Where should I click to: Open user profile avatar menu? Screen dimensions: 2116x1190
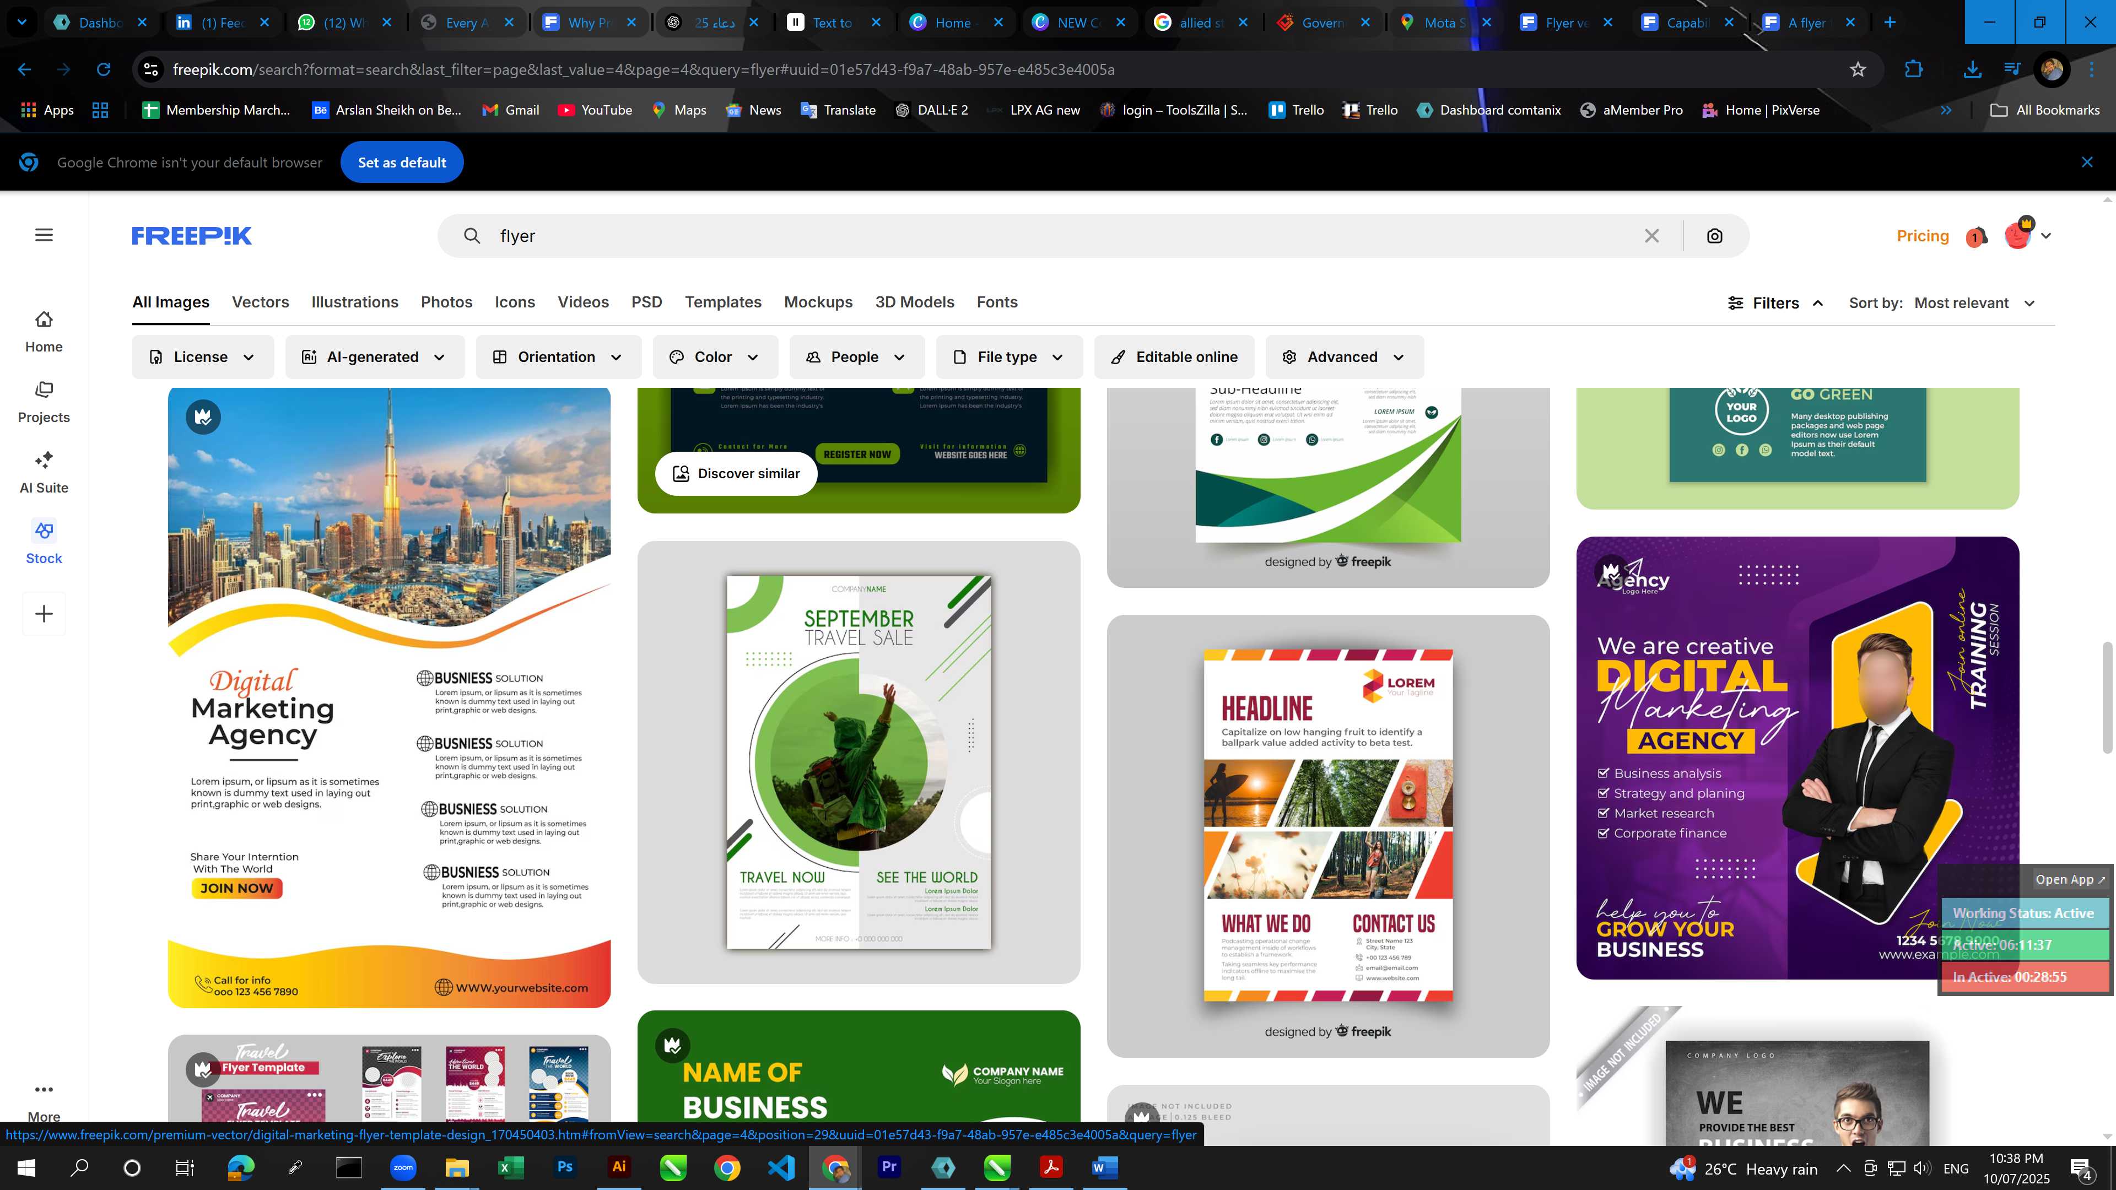coord(2027,235)
